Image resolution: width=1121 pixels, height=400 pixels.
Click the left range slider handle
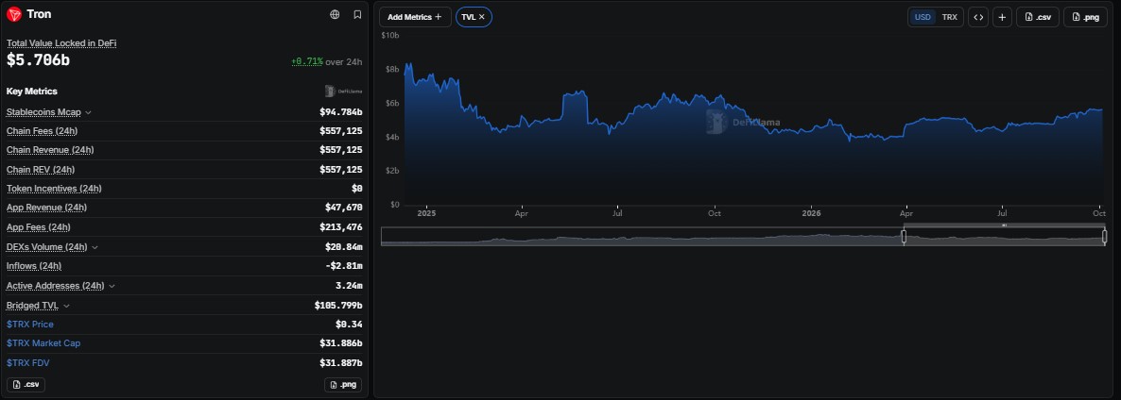tap(904, 236)
